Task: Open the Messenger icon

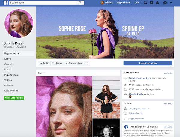Action: point(151,3)
